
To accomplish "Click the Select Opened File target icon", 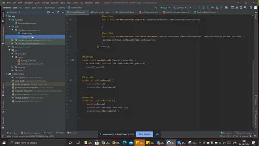I will tap(49, 12).
